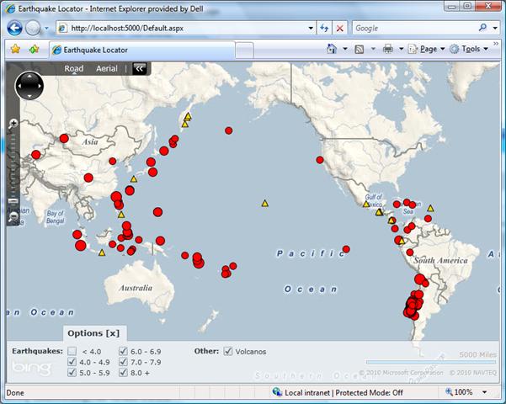Uncheck the 6.0 - 6.9 earthquakes checkbox
This screenshot has width=506, height=404.
[123, 351]
